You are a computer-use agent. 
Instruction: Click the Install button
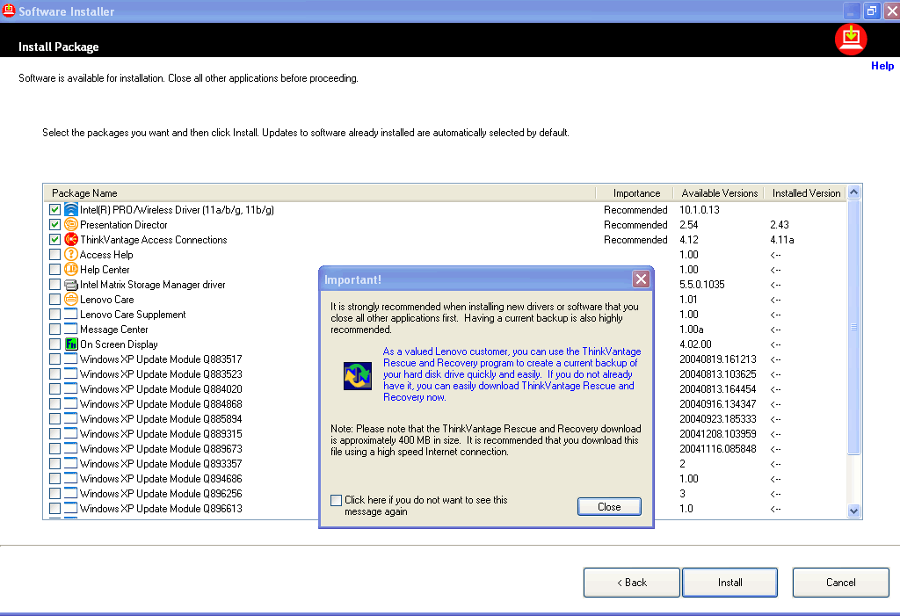pos(729,582)
